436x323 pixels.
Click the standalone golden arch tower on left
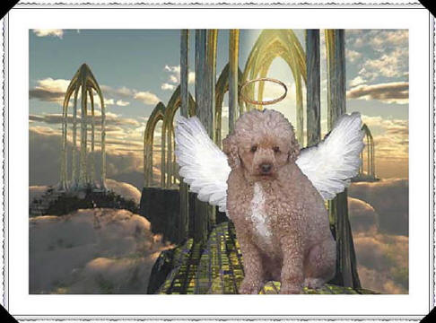83,127
